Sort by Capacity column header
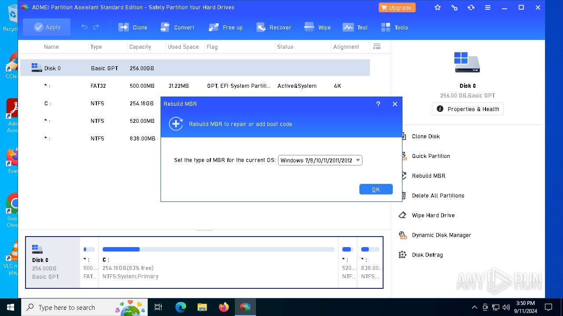Screen dimensions: 563x316 [x=140, y=47]
